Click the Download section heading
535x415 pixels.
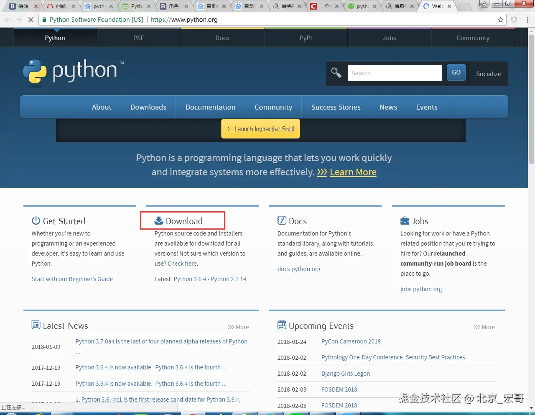[x=184, y=221]
